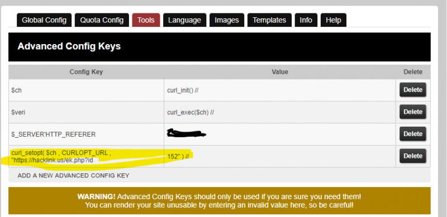Image resolution: width=447 pixels, height=217 pixels.
Task: Open the Language tab
Action: (184, 20)
